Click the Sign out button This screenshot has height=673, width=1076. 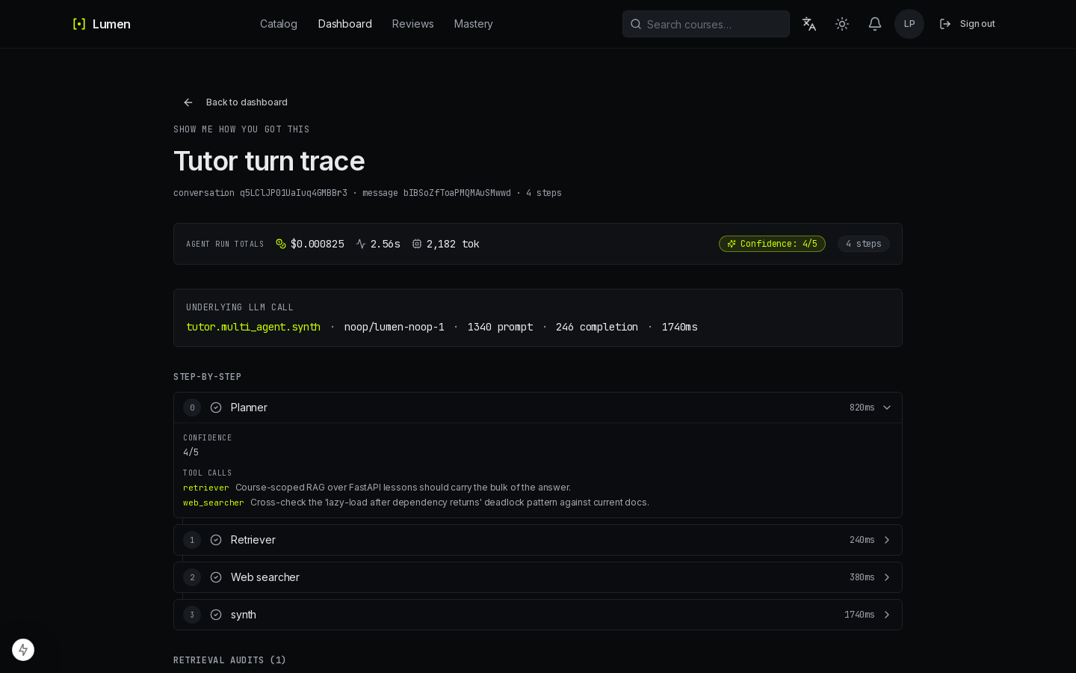pos(968,24)
